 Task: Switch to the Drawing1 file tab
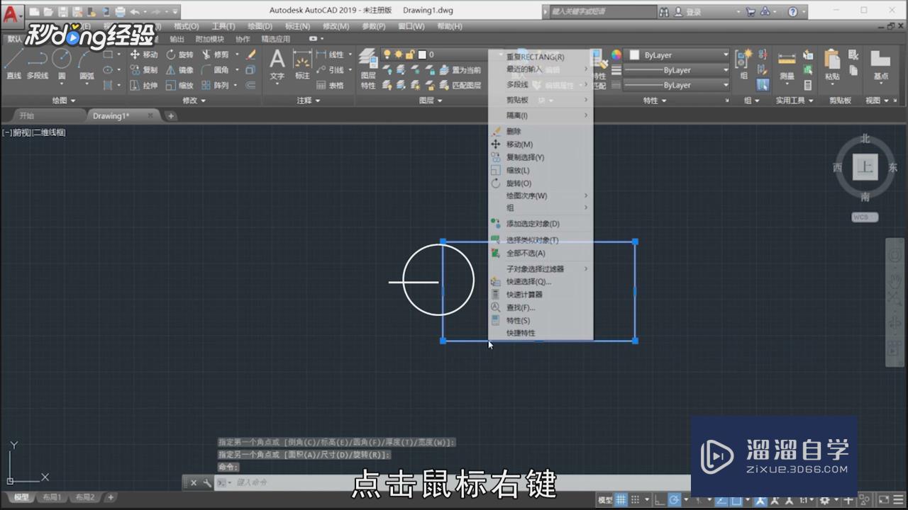point(111,115)
